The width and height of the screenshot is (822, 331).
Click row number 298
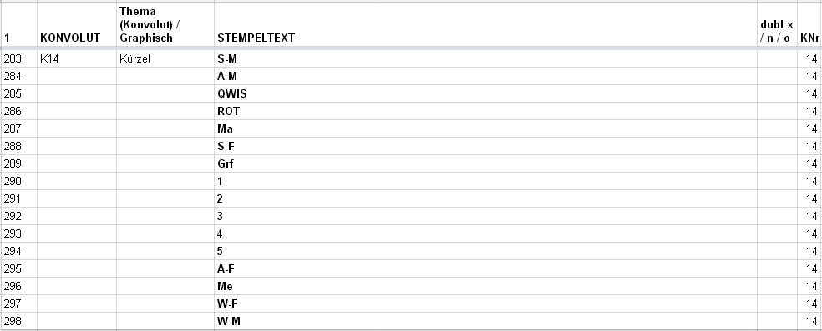tap(19, 321)
